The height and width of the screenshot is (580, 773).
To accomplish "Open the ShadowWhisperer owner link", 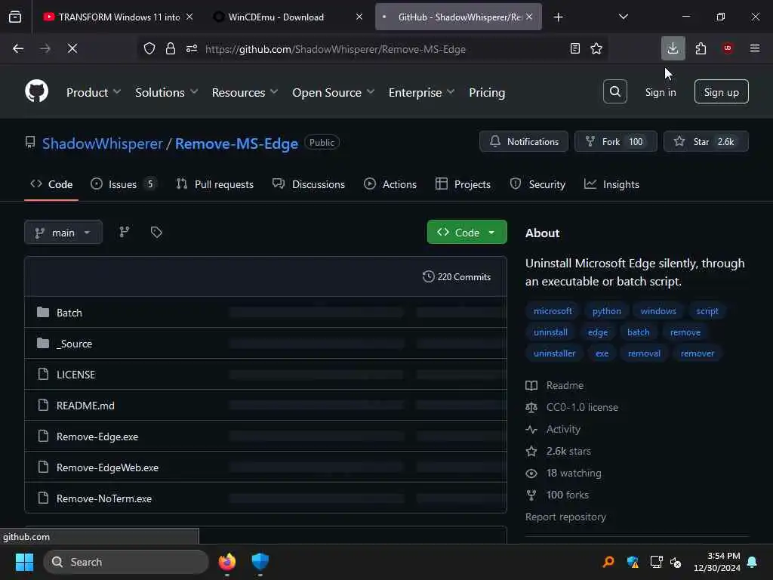I will coord(102,143).
